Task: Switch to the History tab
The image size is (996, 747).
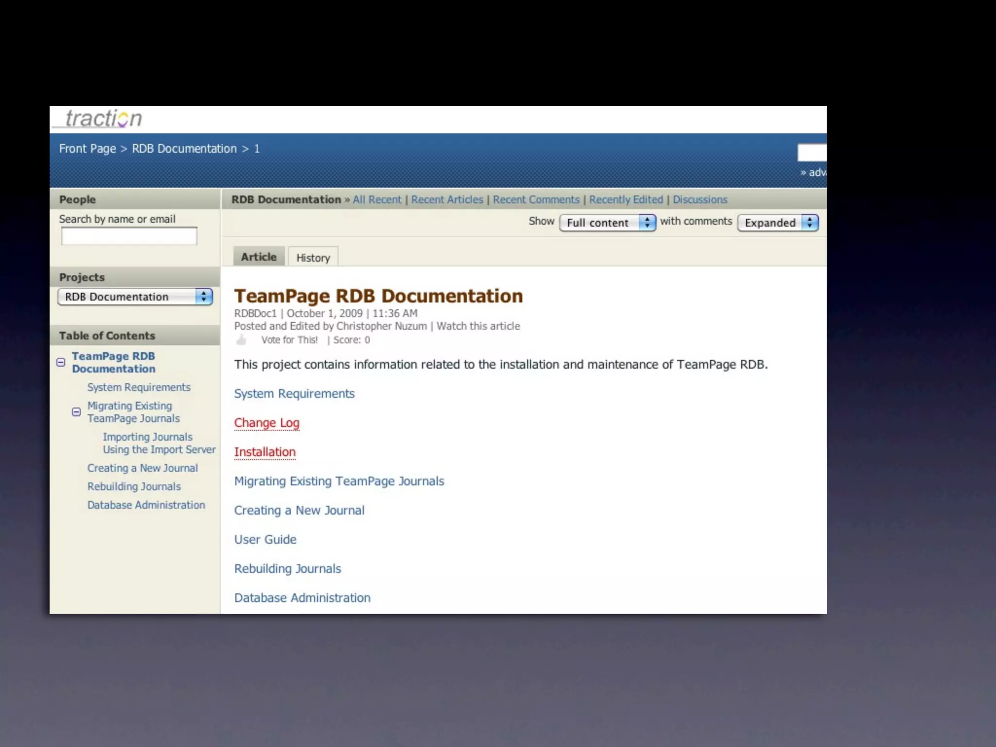Action: (x=313, y=258)
